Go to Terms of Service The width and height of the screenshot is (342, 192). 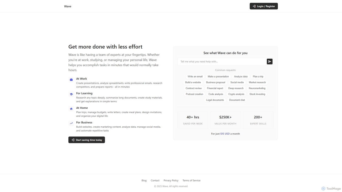(x=192, y=181)
